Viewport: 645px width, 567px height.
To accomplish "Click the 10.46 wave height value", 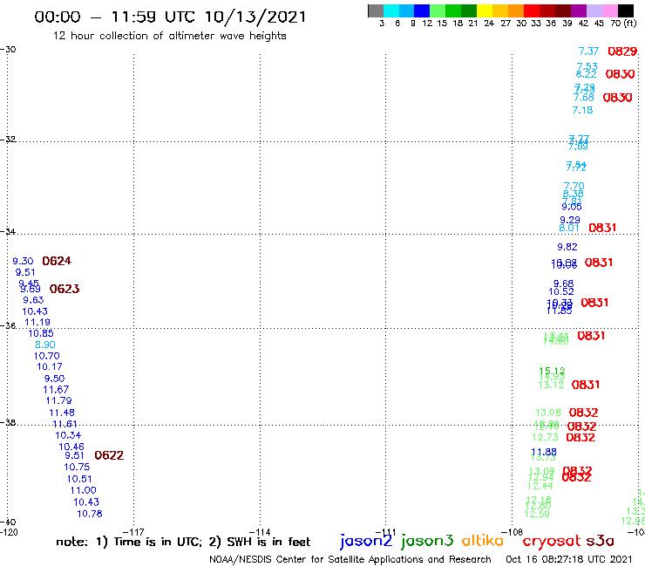I will [x=71, y=447].
